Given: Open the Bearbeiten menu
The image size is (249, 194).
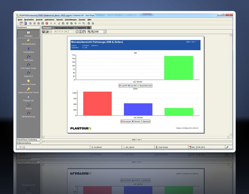Looking at the screenshot, I should (x=29, y=20).
